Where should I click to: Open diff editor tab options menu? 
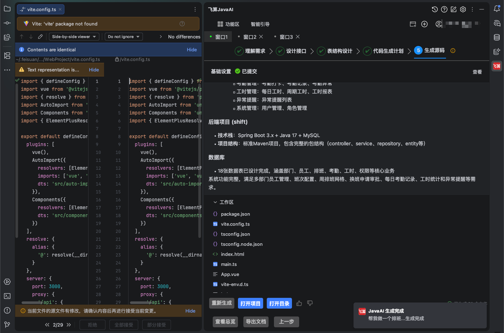point(195,9)
